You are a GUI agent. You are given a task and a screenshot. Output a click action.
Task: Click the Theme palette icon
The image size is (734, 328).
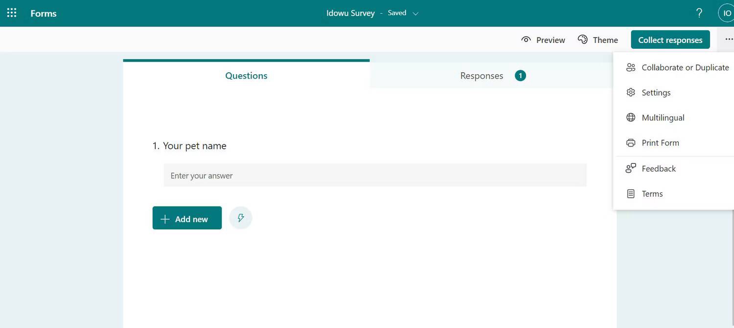point(582,40)
